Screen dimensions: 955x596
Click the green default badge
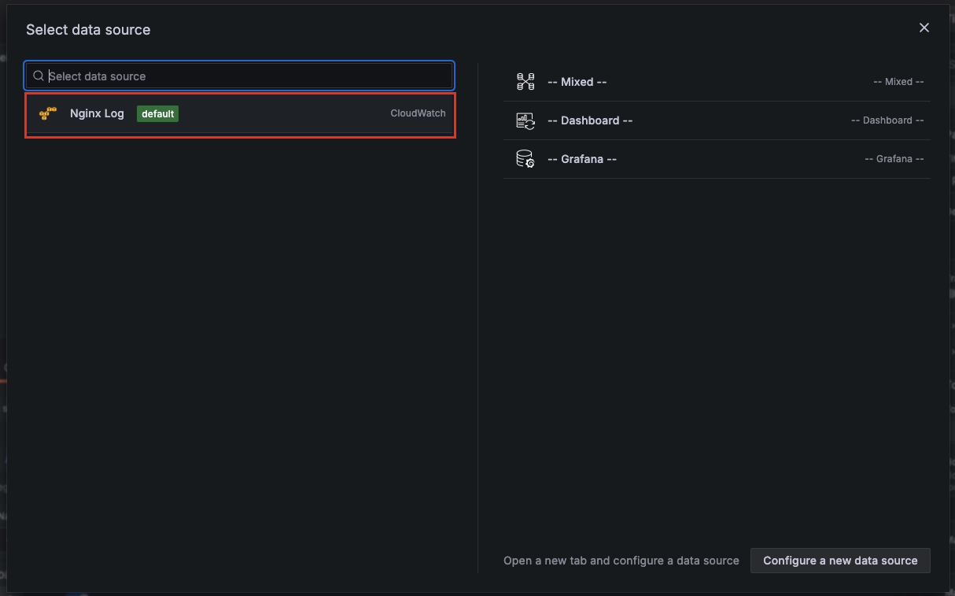pyautogui.click(x=158, y=113)
